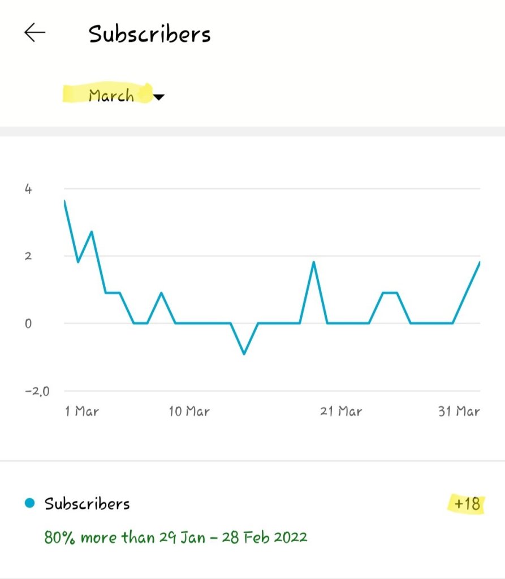Select the 31 Mar x-axis label
This screenshot has width=505, height=579.
[x=459, y=411]
